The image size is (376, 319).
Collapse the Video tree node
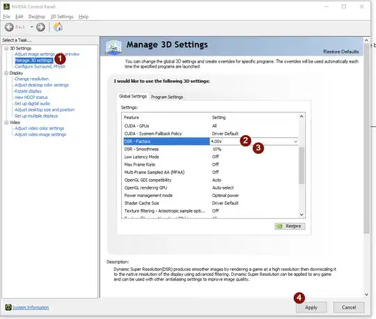pyautogui.click(x=6, y=123)
